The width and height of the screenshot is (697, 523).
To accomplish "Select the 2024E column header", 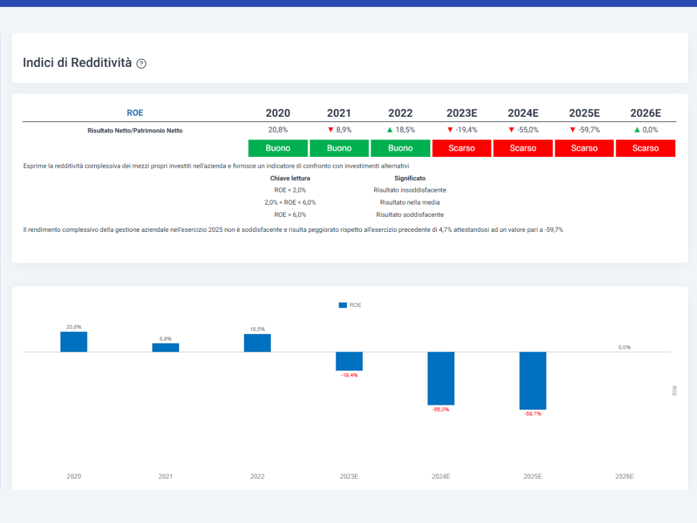I will pyautogui.click(x=523, y=113).
